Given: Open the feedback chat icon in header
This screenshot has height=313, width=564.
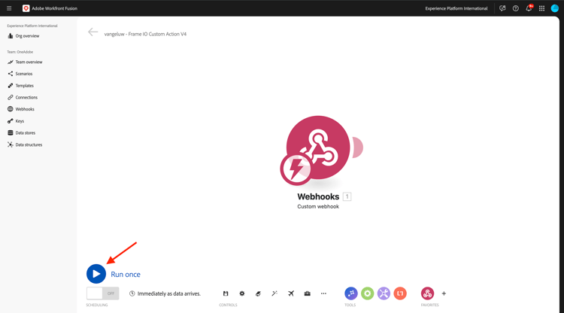Looking at the screenshot, I should pos(502,8).
